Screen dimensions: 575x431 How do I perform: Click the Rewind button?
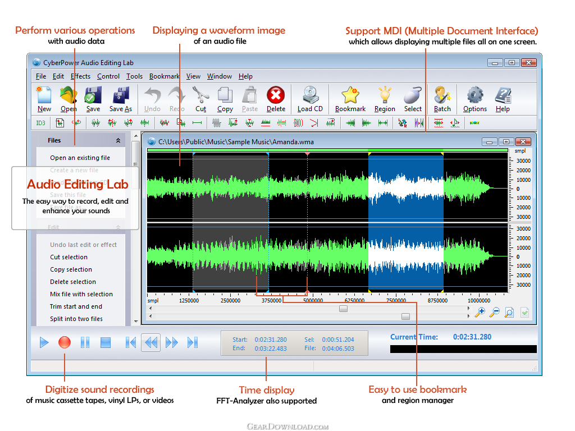[x=150, y=343]
